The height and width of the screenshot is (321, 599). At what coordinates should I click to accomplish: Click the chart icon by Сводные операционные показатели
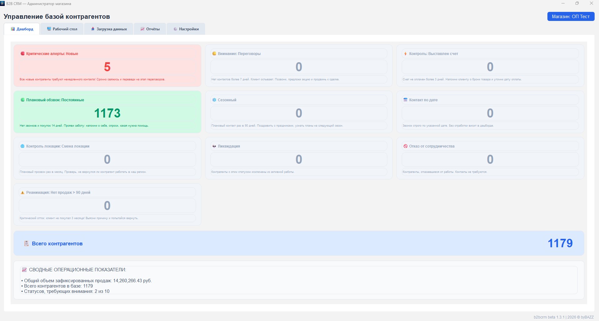pyautogui.click(x=24, y=269)
